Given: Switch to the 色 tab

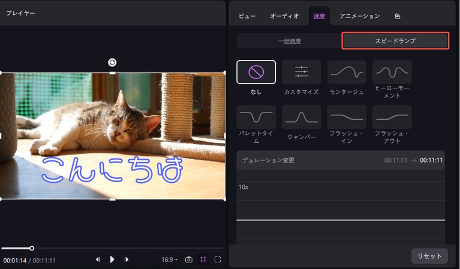Looking at the screenshot, I should click(x=397, y=16).
